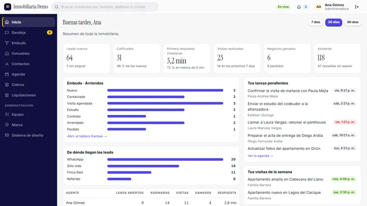Open task 'Preparar el acta de entrega'

pyautogui.click(x=285, y=136)
